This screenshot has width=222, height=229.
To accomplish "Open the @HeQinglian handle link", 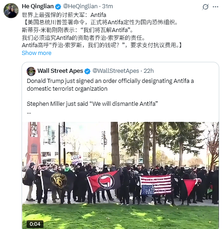I will (x=80, y=6).
